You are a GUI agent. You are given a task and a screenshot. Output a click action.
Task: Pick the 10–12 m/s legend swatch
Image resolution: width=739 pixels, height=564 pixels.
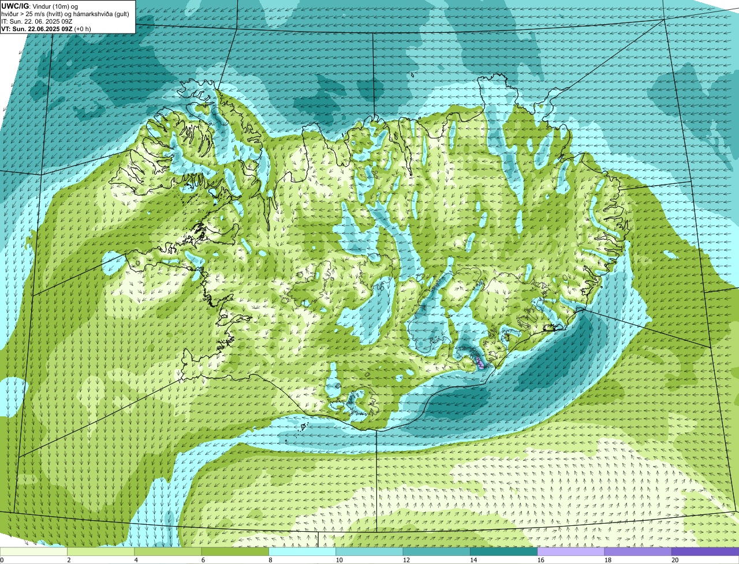pyautogui.click(x=369, y=551)
